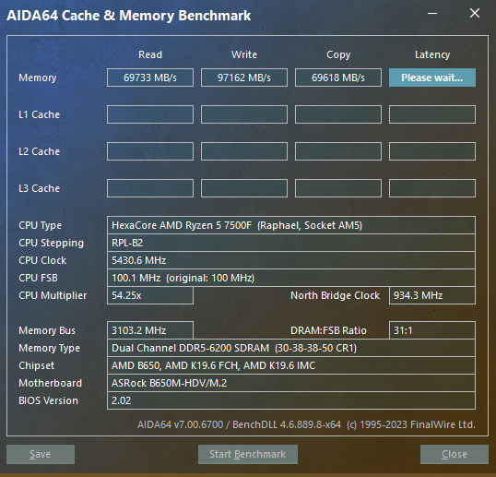Click the empty L2 Cache Copy field

pyautogui.click(x=338, y=151)
